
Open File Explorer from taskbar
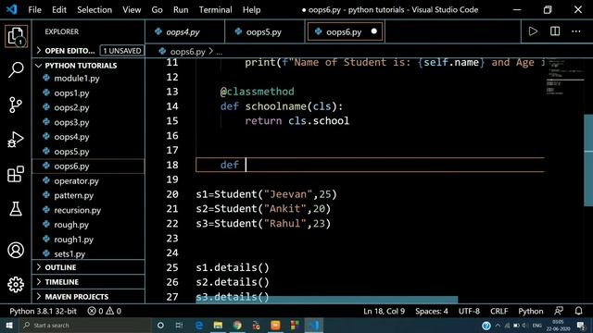(x=218, y=325)
